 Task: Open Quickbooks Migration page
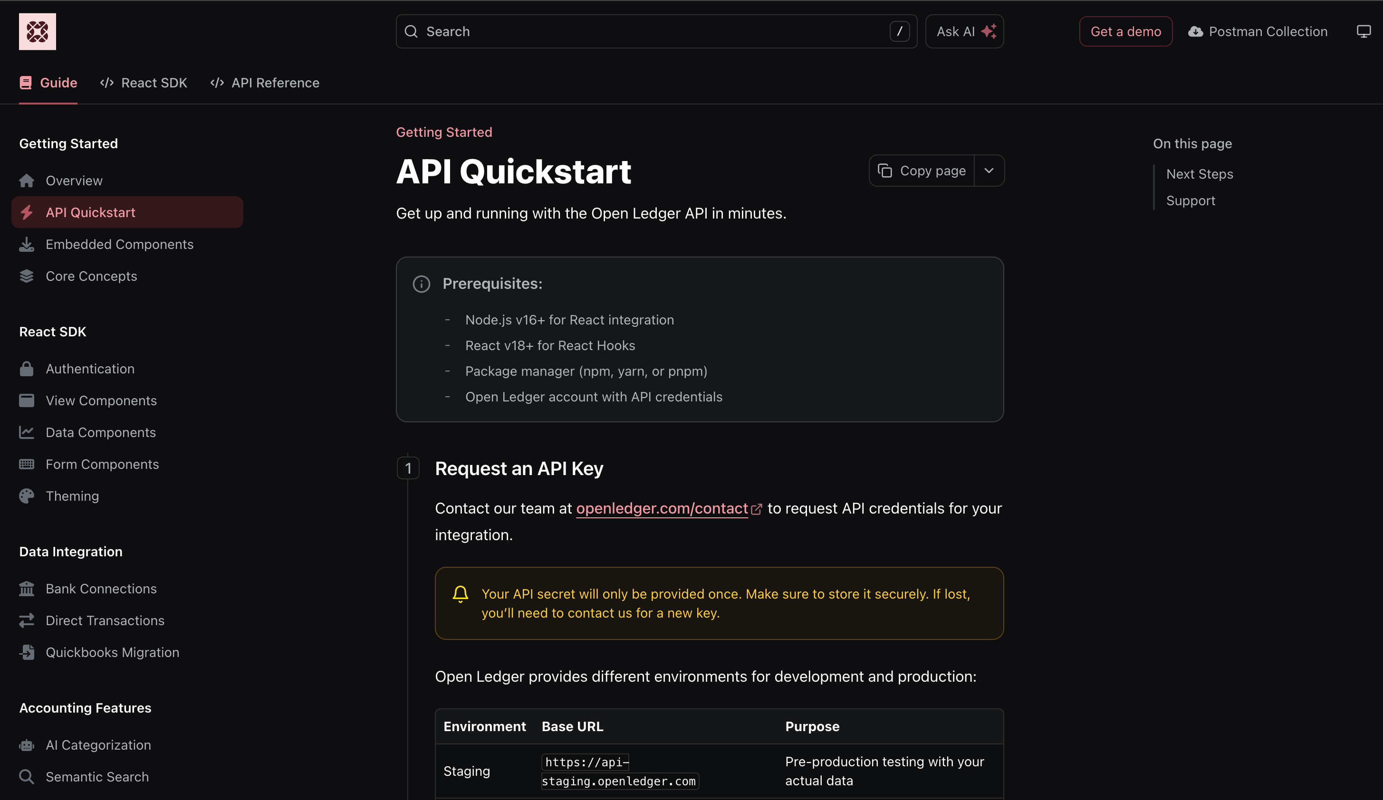coord(127,652)
